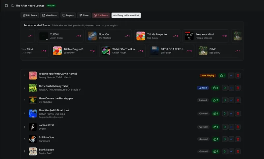Screen dimensions: 264x159
Task: Play Janice STFU
Action: click(x=225, y=127)
